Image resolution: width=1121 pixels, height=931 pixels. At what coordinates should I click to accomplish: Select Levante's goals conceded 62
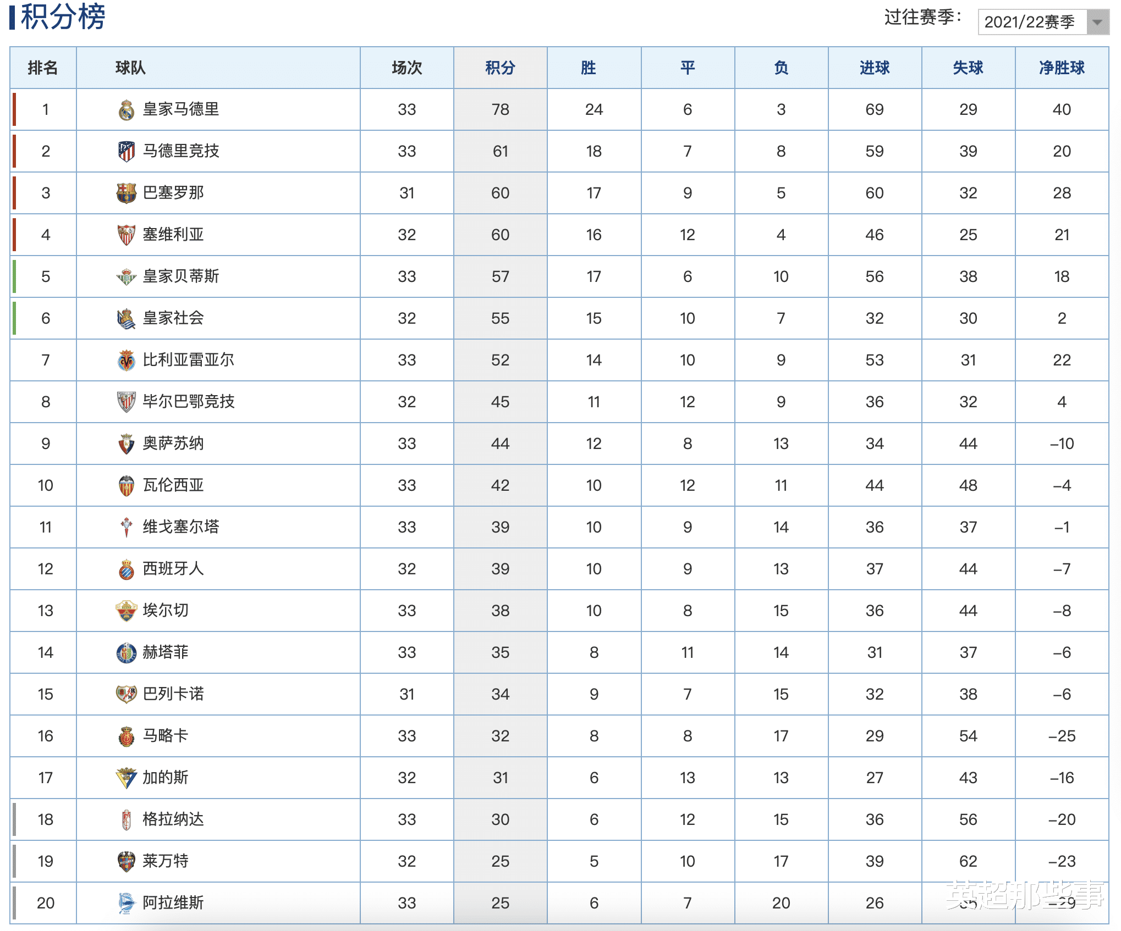[x=968, y=861]
